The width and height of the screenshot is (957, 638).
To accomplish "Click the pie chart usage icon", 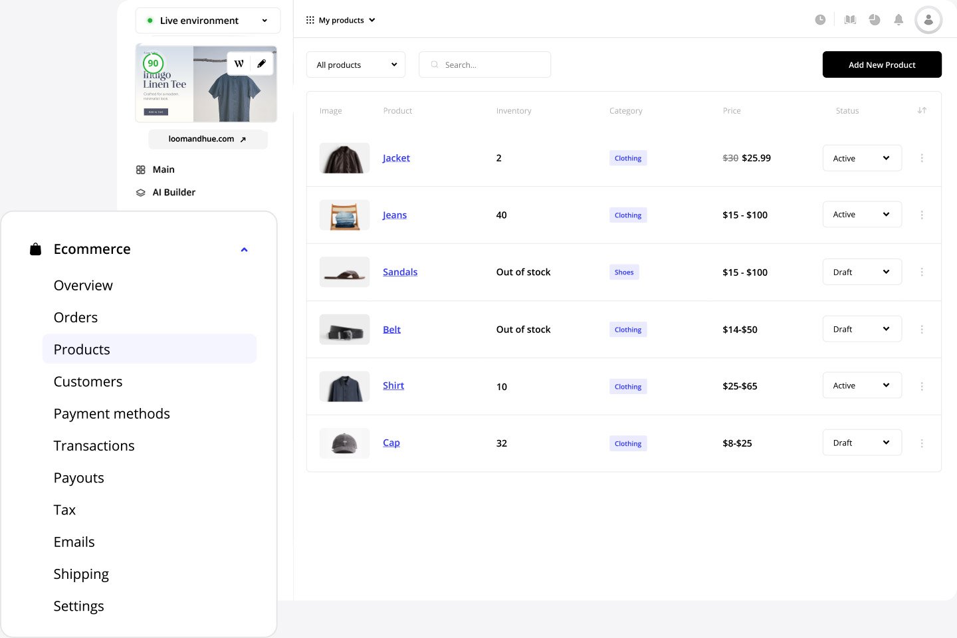I will tap(874, 19).
